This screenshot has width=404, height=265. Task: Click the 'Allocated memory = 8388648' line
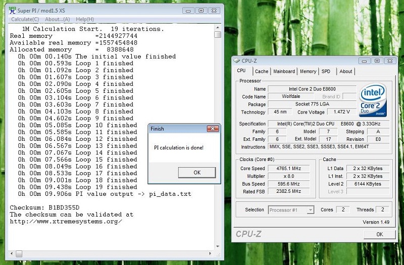click(x=72, y=49)
